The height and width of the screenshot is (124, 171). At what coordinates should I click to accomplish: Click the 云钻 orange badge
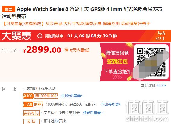(28, 104)
